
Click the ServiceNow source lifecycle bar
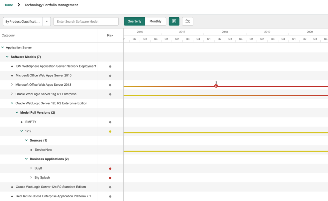pos(226,151)
